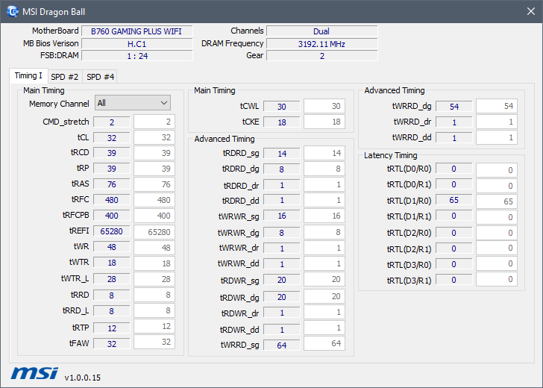Click the tREFI current value 65280
Screen dimensions: 543x388
tap(112, 231)
